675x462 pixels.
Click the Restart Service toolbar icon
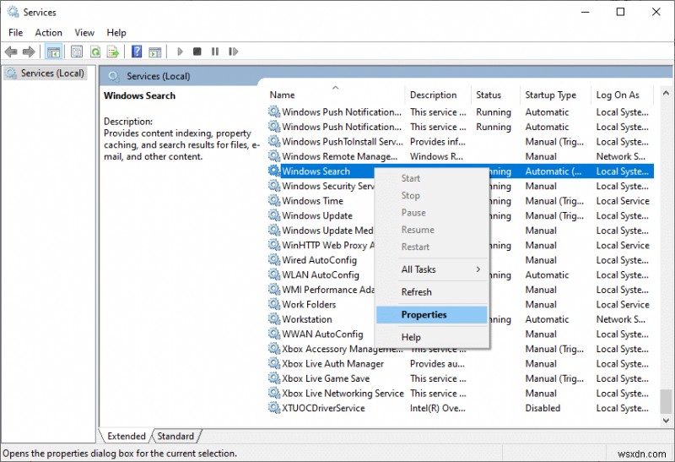[x=234, y=52]
